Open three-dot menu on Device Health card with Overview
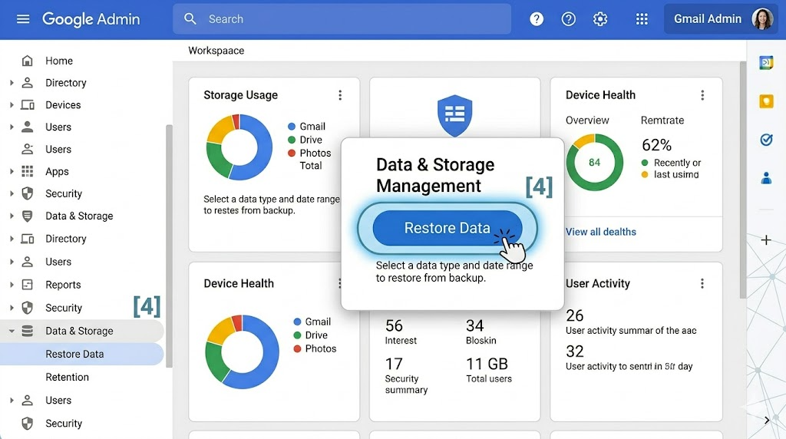The height and width of the screenshot is (439, 786). pos(702,95)
